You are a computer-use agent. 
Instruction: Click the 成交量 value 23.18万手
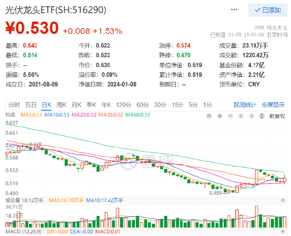click(255, 45)
